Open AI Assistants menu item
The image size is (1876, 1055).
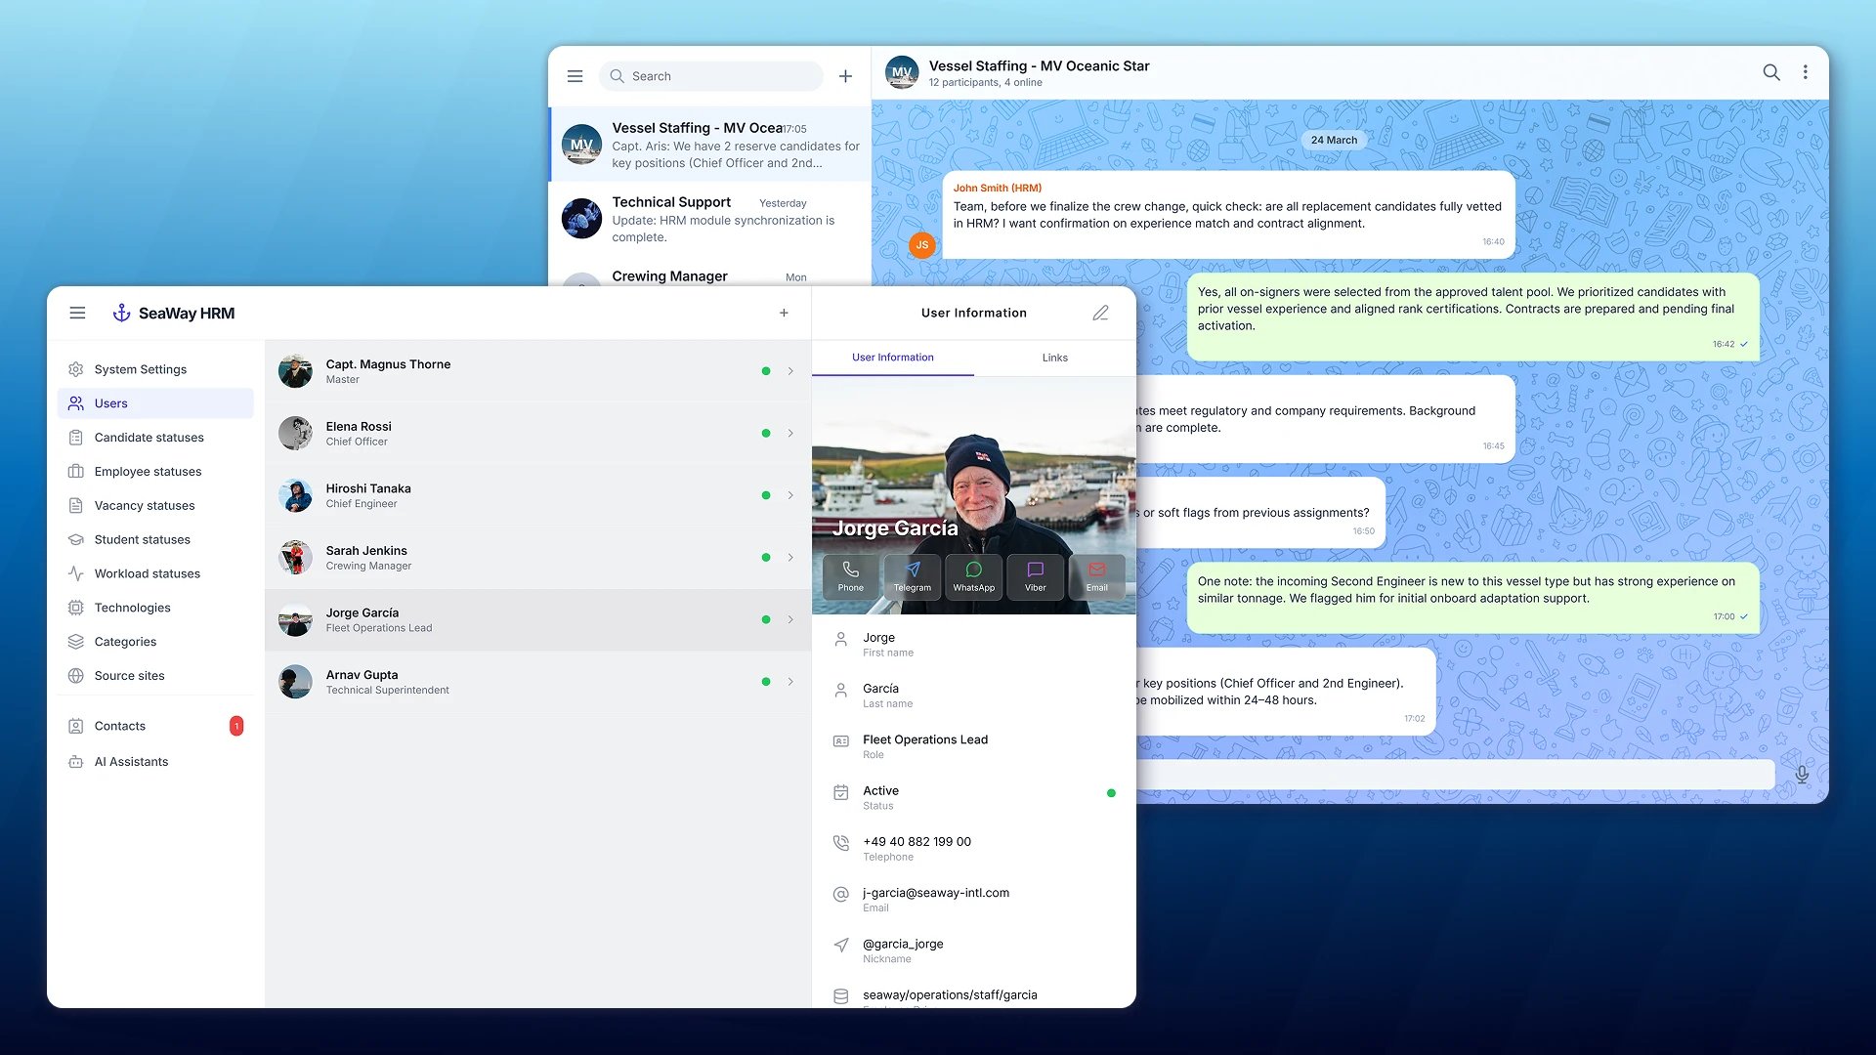pyautogui.click(x=131, y=762)
